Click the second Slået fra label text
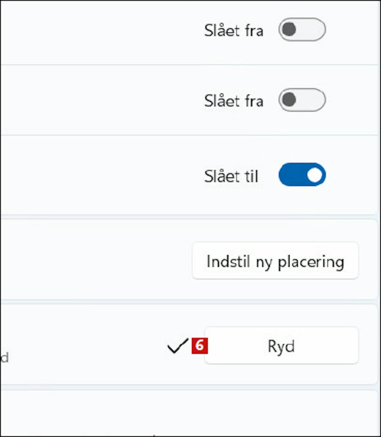381x437 pixels. coord(234,101)
